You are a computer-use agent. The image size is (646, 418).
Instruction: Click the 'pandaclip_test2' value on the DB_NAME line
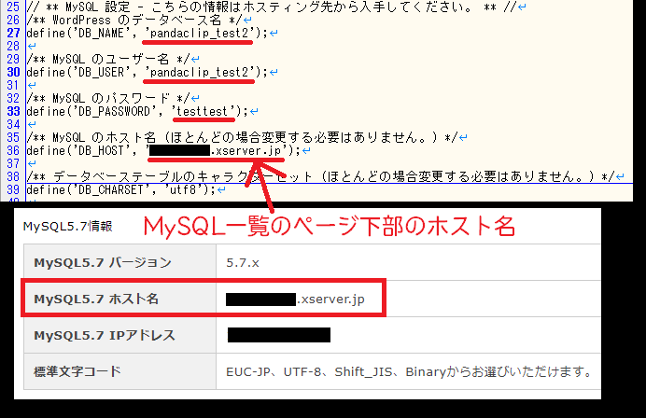(x=200, y=33)
